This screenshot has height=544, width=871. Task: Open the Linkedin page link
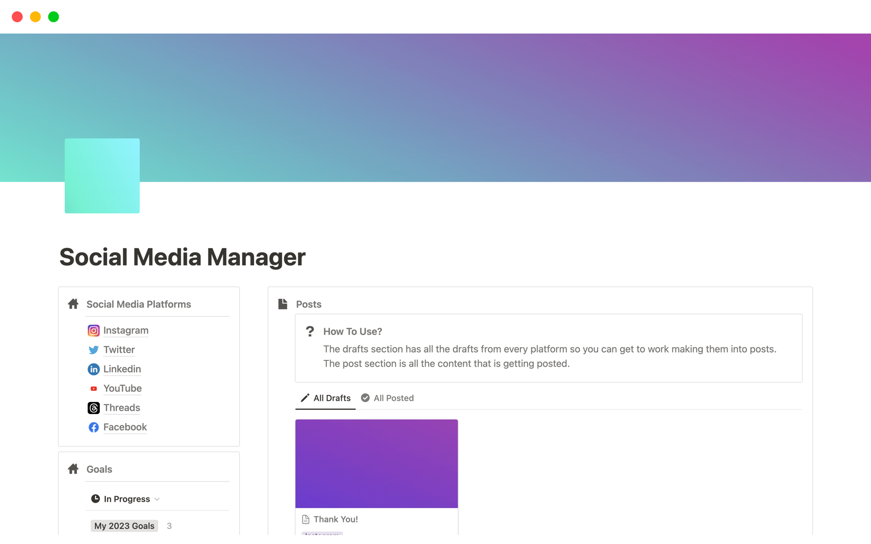click(122, 369)
